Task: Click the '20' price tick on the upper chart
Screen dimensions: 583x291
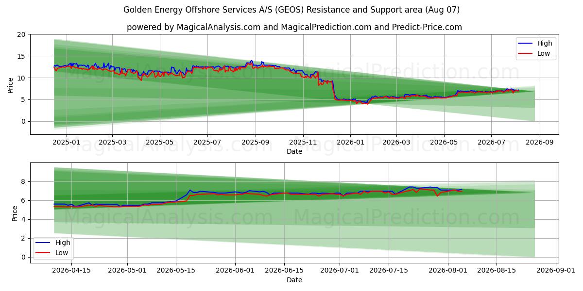Action: tap(21, 34)
